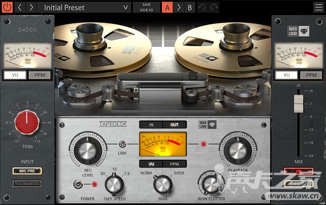
Task: Click the TAPEDESK logo text
Action: pos(113,124)
